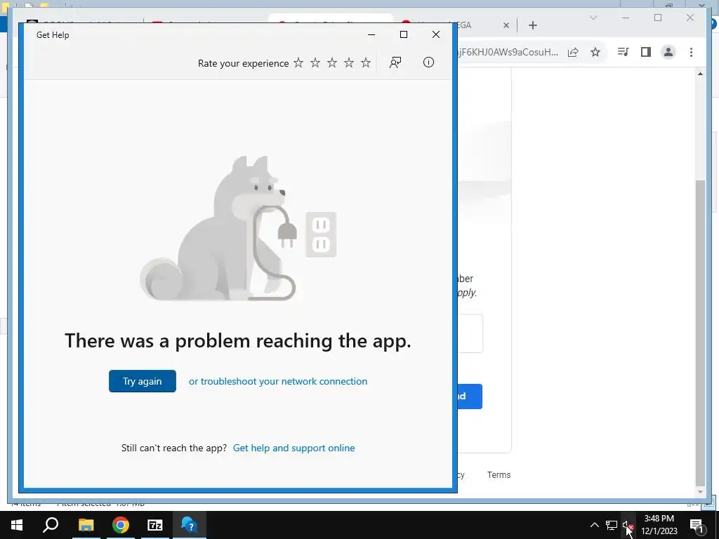The height and width of the screenshot is (539, 719).
Task: Switch to Chrome from the taskbar
Action: pyautogui.click(x=121, y=525)
